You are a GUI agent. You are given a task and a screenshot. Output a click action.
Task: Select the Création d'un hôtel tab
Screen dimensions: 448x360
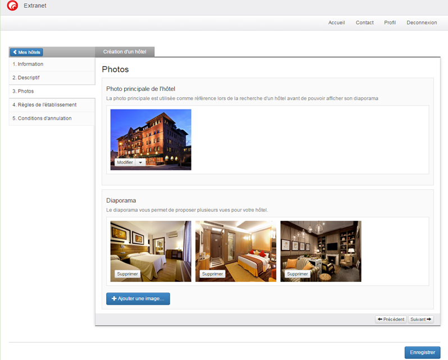tap(125, 52)
